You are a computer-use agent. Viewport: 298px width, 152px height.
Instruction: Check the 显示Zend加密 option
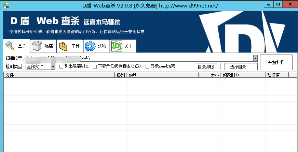(x=148, y=67)
